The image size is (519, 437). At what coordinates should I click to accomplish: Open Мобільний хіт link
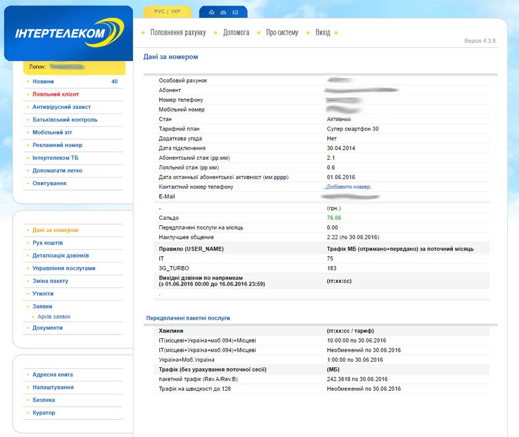point(53,132)
